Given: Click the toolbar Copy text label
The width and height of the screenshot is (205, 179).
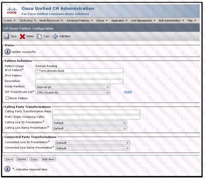Looking at the screenshot, I should point(47,36).
